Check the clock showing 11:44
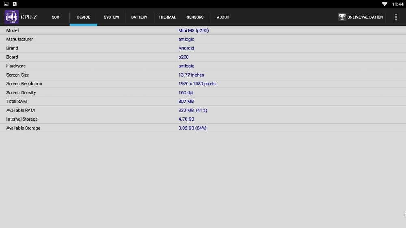Screen dimensions: 406x228 pyautogui.click(x=397, y=4)
